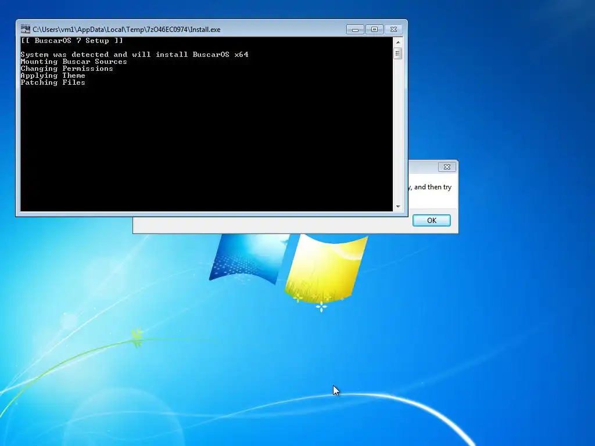Click the console scrollbar thumb

pos(397,53)
